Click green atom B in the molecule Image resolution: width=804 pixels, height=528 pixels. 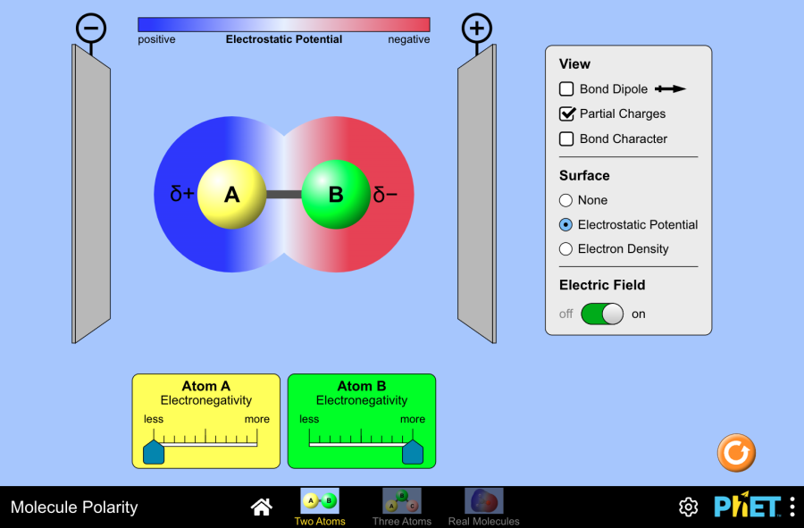336,194
